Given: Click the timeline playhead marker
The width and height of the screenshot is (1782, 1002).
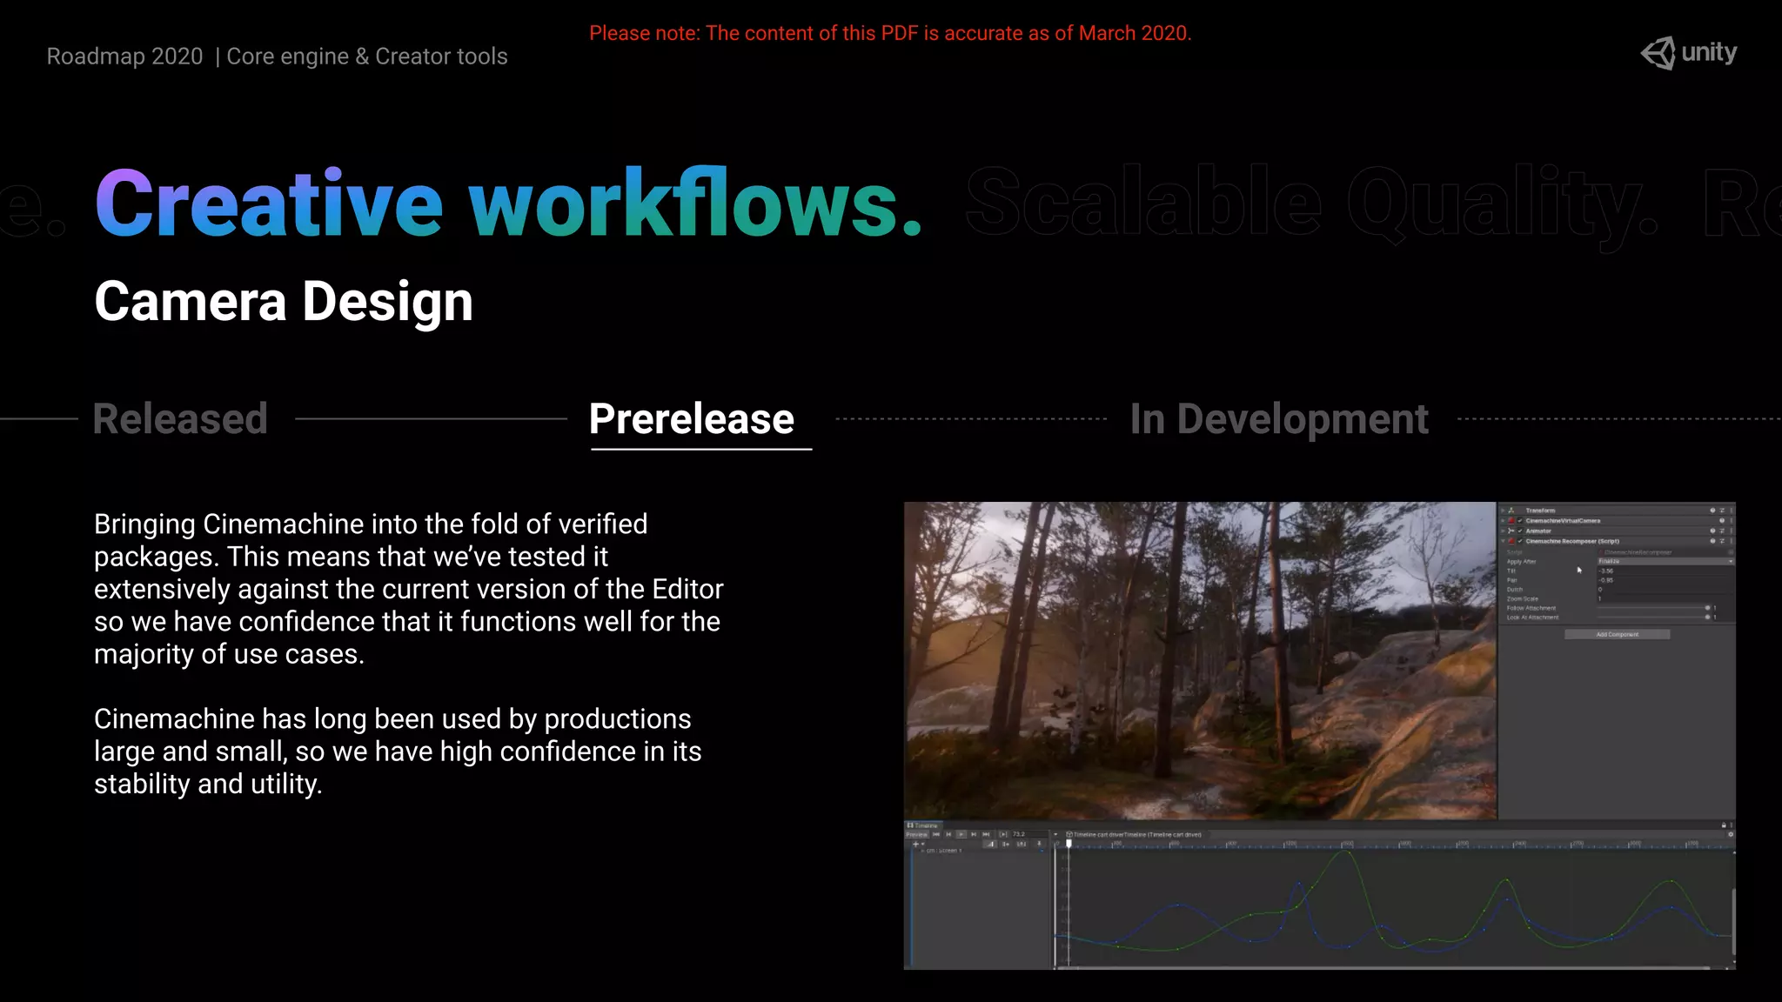Looking at the screenshot, I should 1069,844.
